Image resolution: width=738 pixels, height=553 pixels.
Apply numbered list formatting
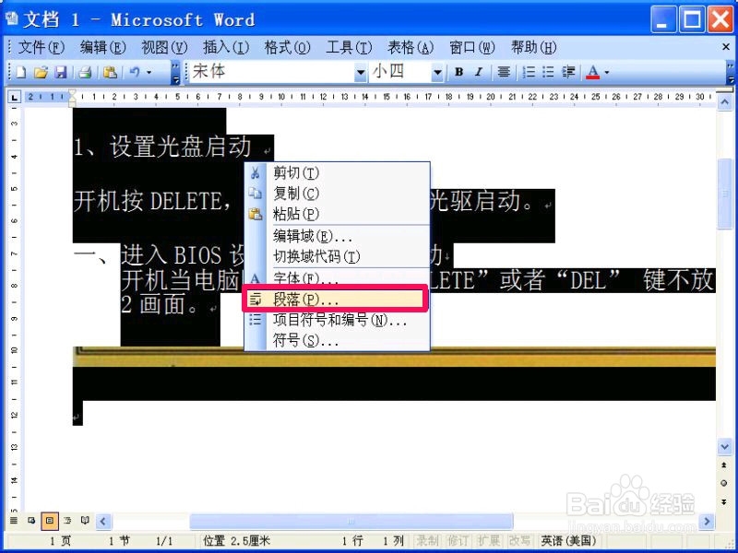(529, 72)
